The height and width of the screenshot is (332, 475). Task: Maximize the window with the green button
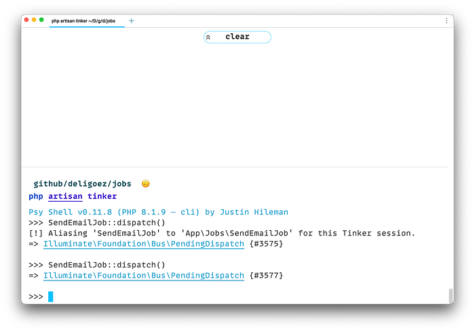41,20
